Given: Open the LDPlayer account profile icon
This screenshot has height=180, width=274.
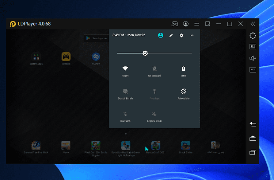Looking at the screenshot, I should point(186,24).
